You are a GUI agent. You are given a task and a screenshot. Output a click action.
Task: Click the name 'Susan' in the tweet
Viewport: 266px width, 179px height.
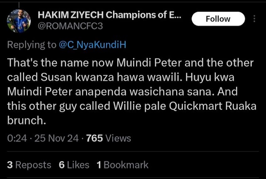click(57, 77)
